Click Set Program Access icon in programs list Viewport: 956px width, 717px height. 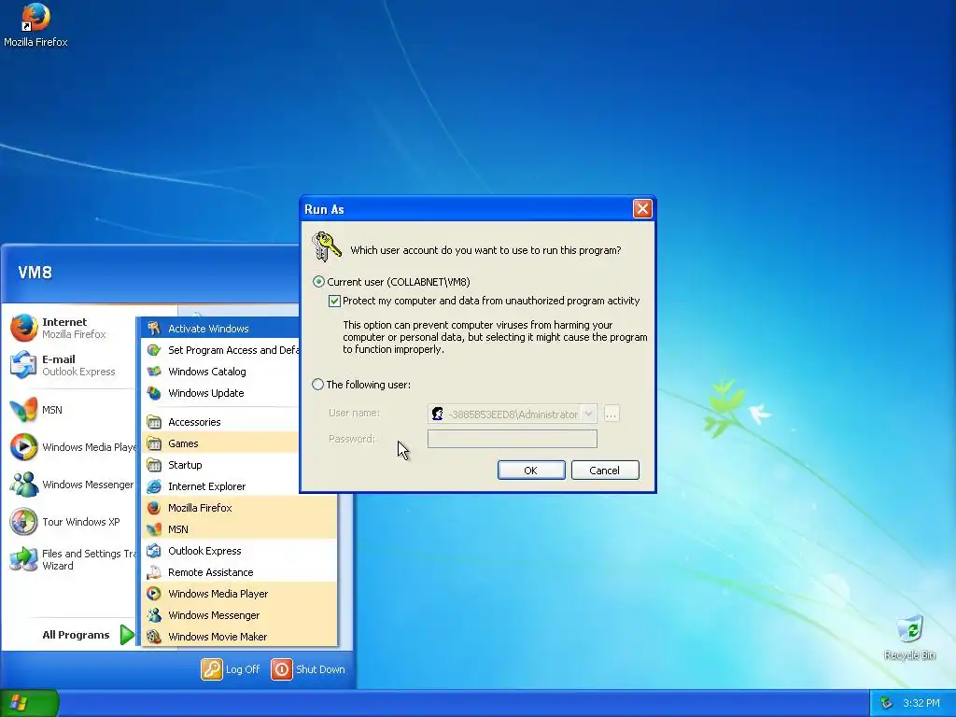click(154, 350)
